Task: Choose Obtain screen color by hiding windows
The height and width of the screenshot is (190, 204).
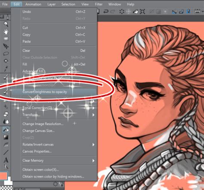Action: pos(54,177)
